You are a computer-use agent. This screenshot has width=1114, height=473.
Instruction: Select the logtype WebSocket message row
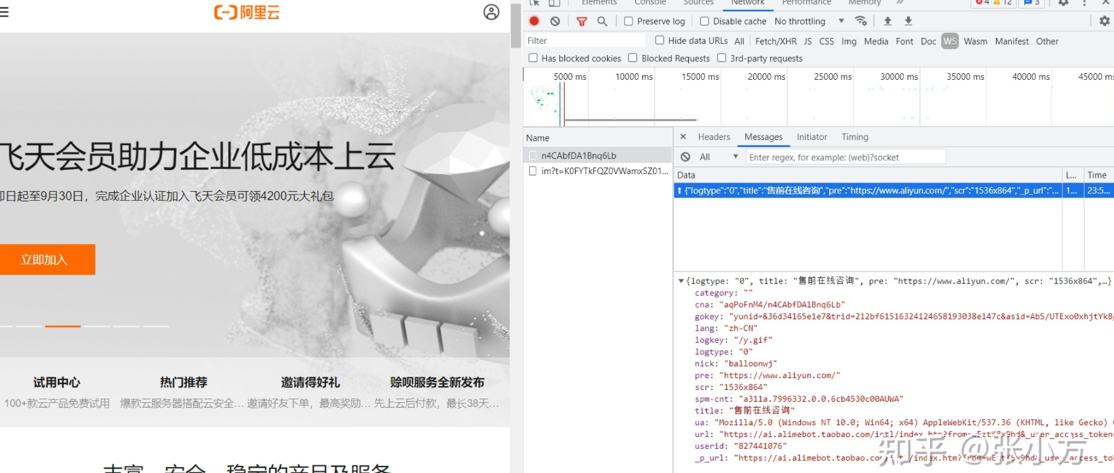(893, 190)
